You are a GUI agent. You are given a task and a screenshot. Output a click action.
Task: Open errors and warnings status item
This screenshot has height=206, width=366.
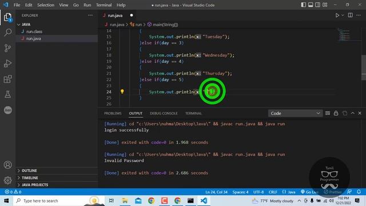13,192
